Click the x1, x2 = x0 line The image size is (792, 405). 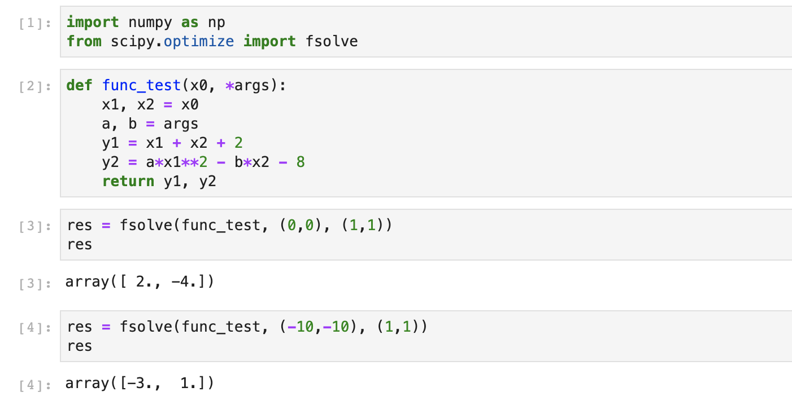point(150,105)
